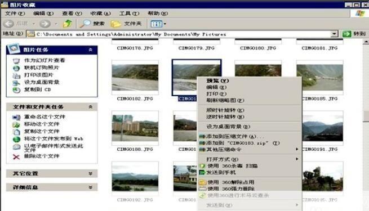Click the CD icon beside 复制到 CD
This screenshot has width=369, height=211.
16,90
